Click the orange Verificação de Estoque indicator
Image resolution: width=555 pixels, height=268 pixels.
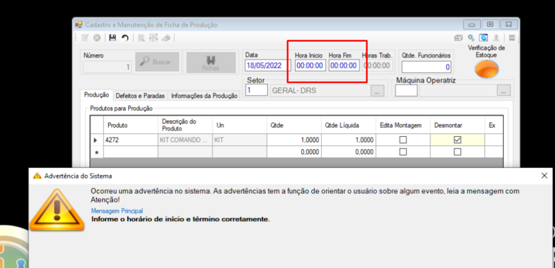[487, 69]
